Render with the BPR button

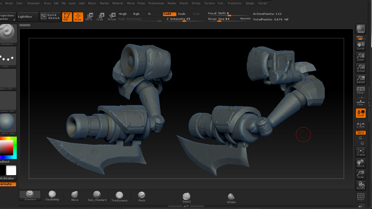pos(361,29)
